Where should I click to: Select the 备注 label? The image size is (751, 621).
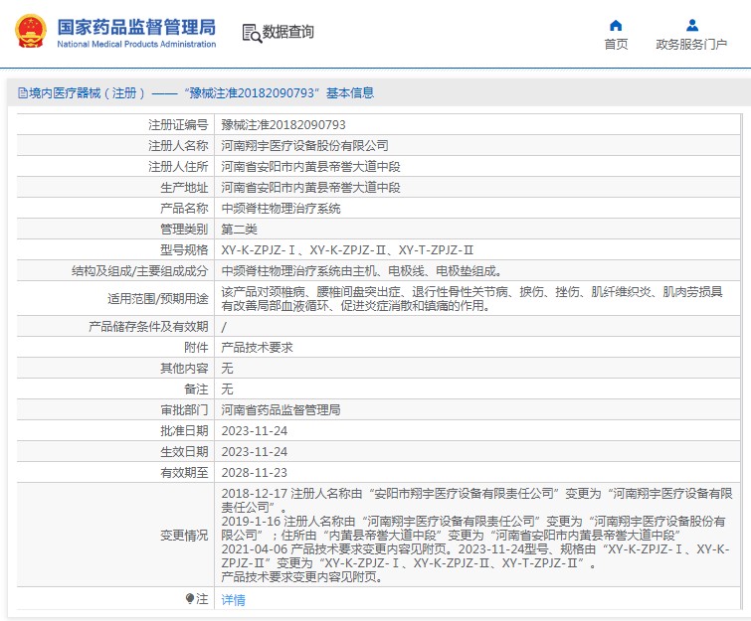[x=196, y=388]
